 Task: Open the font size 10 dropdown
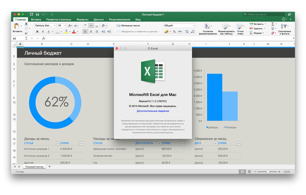(65, 26)
